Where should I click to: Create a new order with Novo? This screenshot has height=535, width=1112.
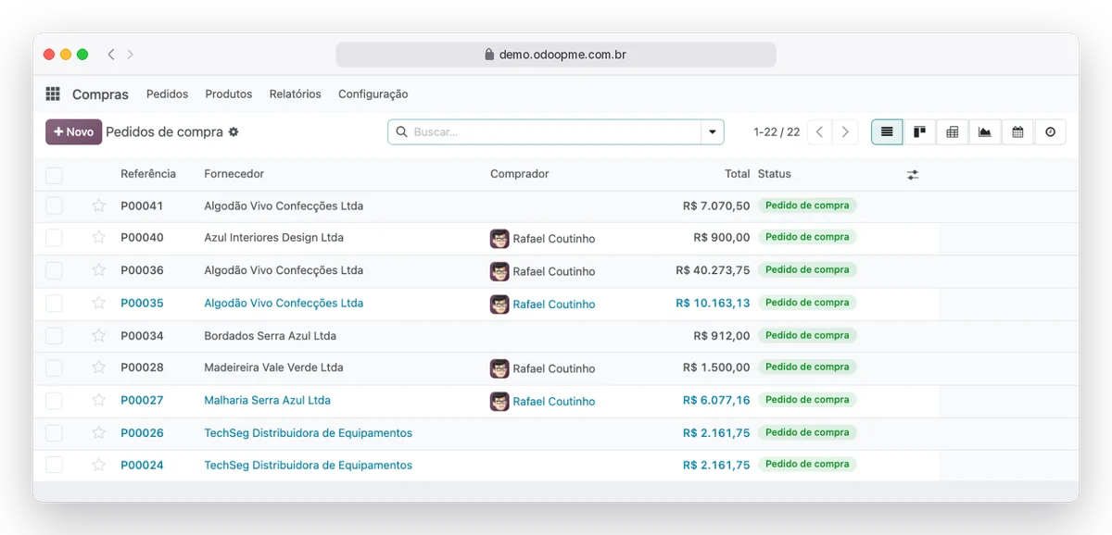pyautogui.click(x=73, y=132)
